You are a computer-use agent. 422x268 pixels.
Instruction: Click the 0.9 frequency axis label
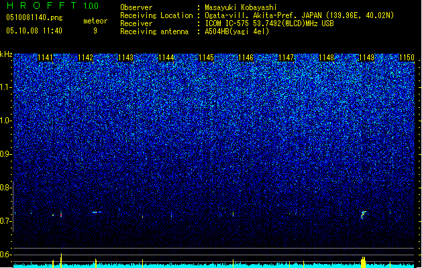tap(5, 154)
